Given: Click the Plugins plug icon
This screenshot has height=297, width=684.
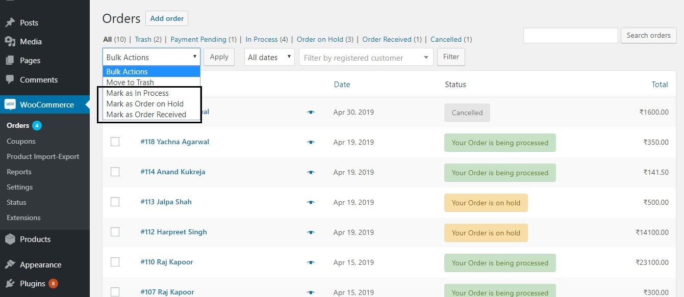Looking at the screenshot, I should (10, 283).
